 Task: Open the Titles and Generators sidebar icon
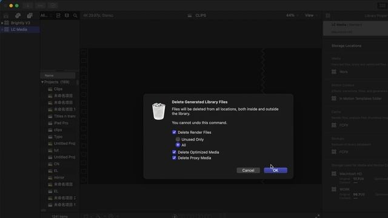click(30, 16)
